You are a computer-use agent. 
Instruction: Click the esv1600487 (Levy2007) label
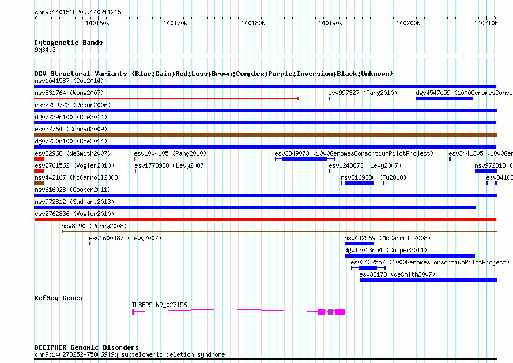pos(125,238)
